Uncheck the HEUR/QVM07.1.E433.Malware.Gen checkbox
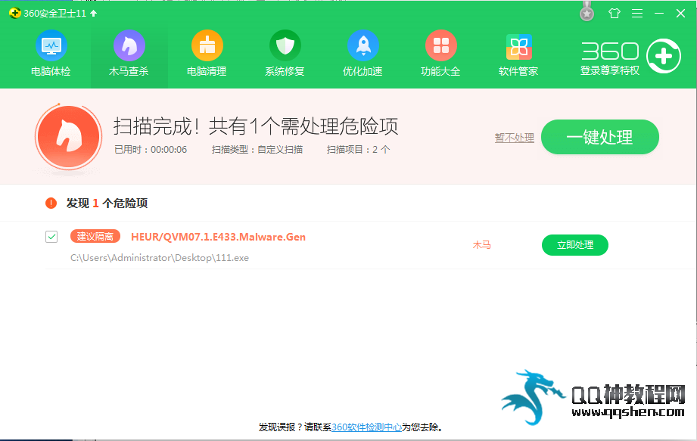Screen dimensions: 697x441 [x=51, y=237]
